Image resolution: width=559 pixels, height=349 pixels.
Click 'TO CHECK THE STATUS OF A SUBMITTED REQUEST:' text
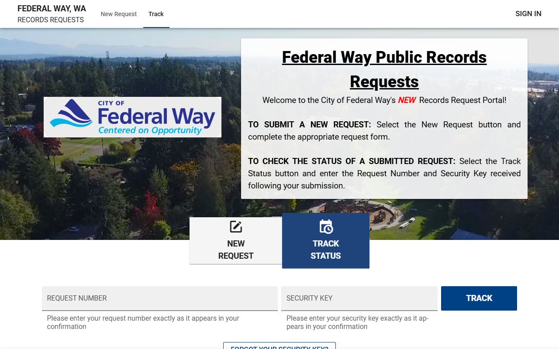pyautogui.click(x=352, y=161)
